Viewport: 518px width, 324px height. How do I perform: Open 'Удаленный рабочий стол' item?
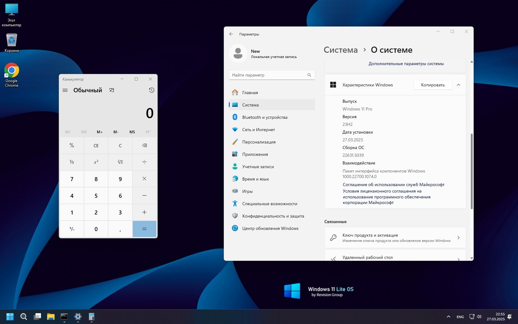pyautogui.click(x=395, y=255)
